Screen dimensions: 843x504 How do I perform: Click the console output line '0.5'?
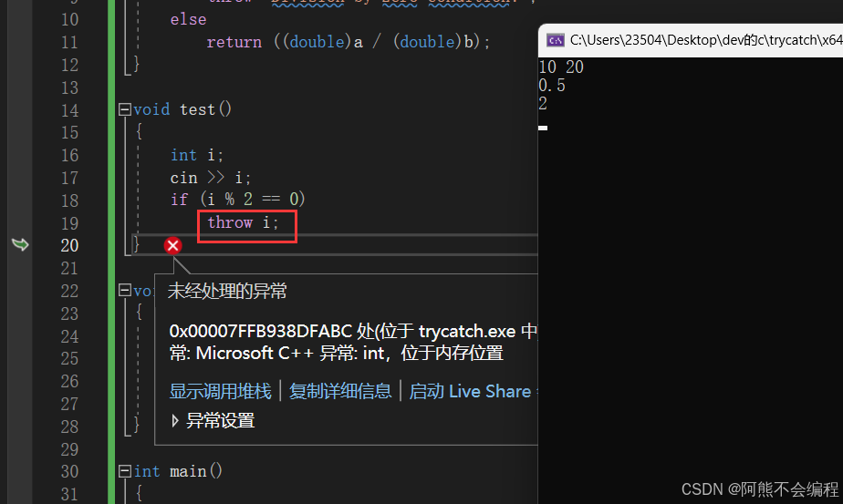click(552, 86)
